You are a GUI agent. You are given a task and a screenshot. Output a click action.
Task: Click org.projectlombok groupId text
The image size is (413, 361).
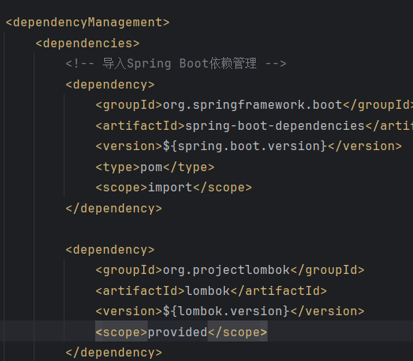click(x=226, y=270)
